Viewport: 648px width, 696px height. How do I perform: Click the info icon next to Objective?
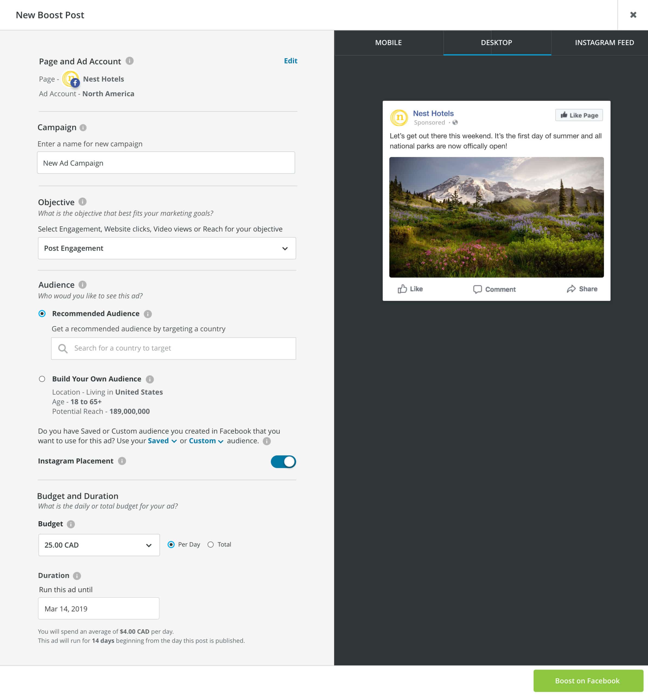(x=81, y=201)
